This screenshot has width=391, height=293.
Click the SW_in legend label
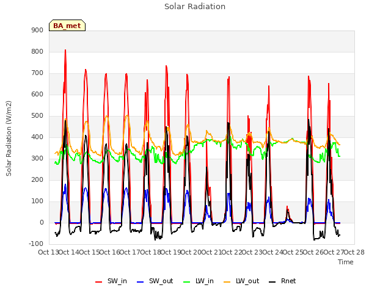tap(117, 281)
